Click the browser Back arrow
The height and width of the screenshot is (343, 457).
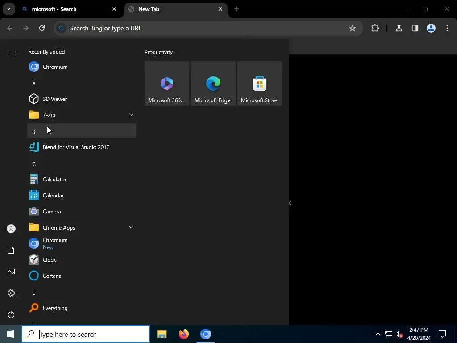coord(10,28)
